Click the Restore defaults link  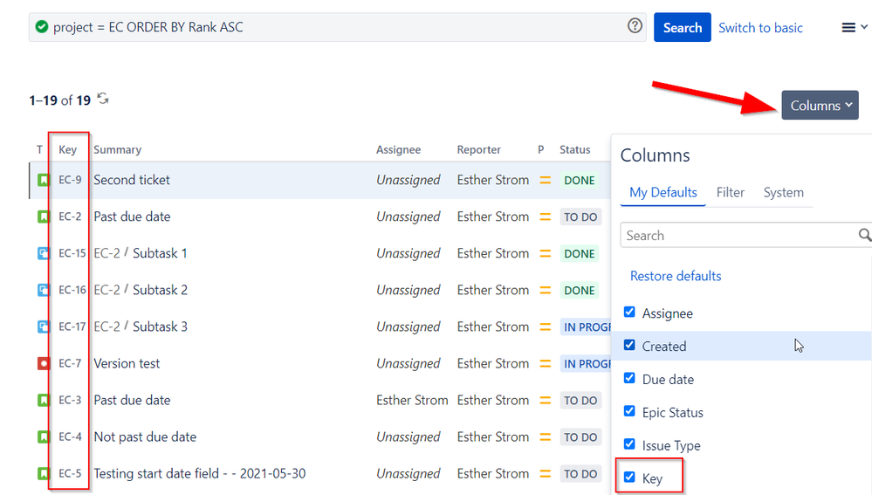(675, 276)
